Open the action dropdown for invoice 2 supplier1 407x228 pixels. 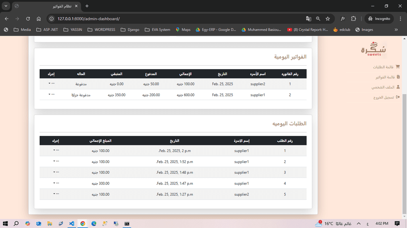click(51, 94)
